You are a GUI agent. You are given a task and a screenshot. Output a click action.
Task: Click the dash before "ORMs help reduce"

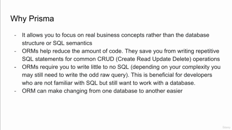point(15,51)
